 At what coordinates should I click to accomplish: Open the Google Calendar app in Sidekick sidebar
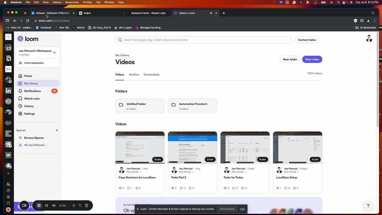tap(8, 48)
